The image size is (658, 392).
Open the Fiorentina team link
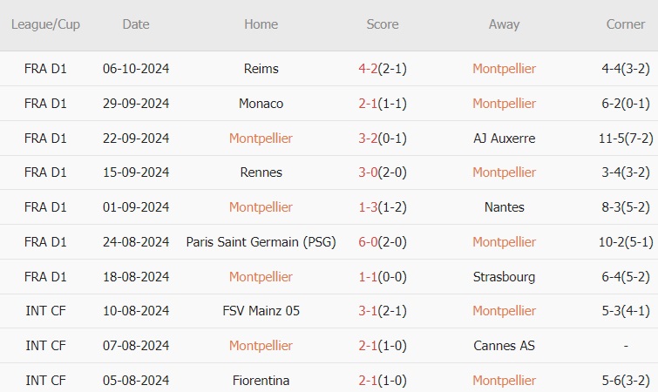(261, 381)
